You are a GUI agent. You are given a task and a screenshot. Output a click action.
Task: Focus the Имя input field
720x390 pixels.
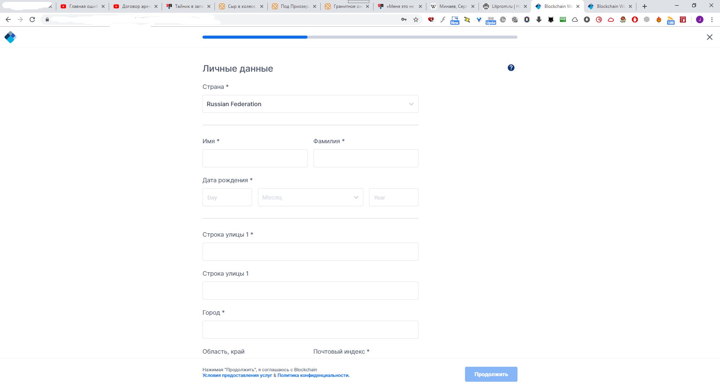(255, 158)
